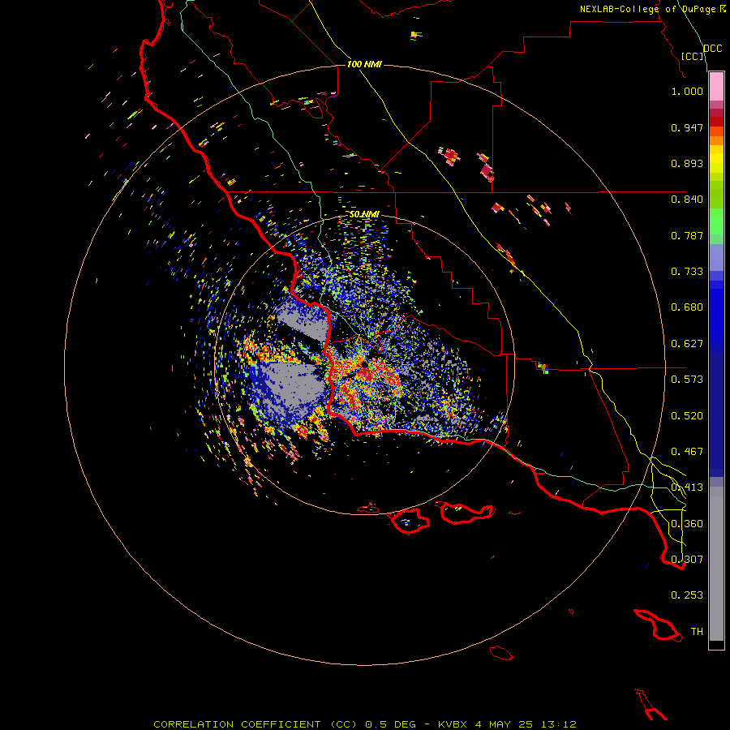
Task: Click the 50 NMI range ring label
Action: click(x=364, y=214)
